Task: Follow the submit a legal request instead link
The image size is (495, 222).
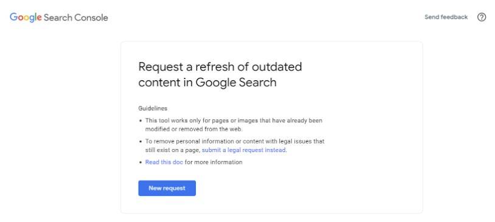Action: [x=244, y=150]
